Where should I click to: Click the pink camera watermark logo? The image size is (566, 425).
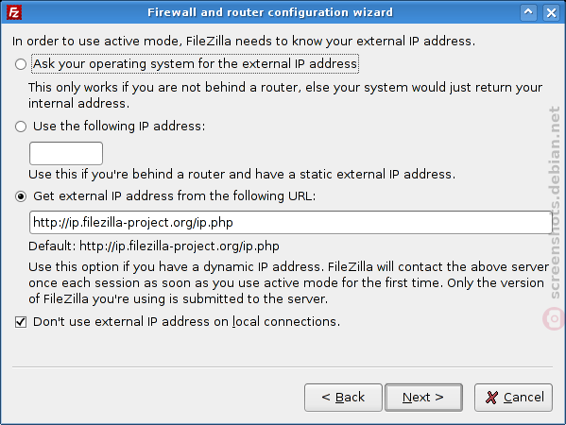(554, 318)
